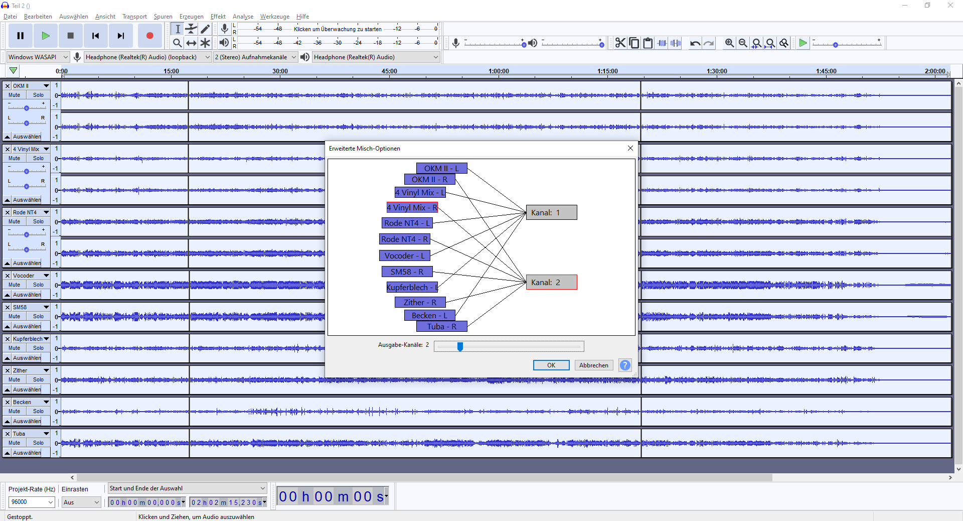Expand the Projekt-Rate 96000 dropdown
963x521 pixels.
click(x=32, y=502)
